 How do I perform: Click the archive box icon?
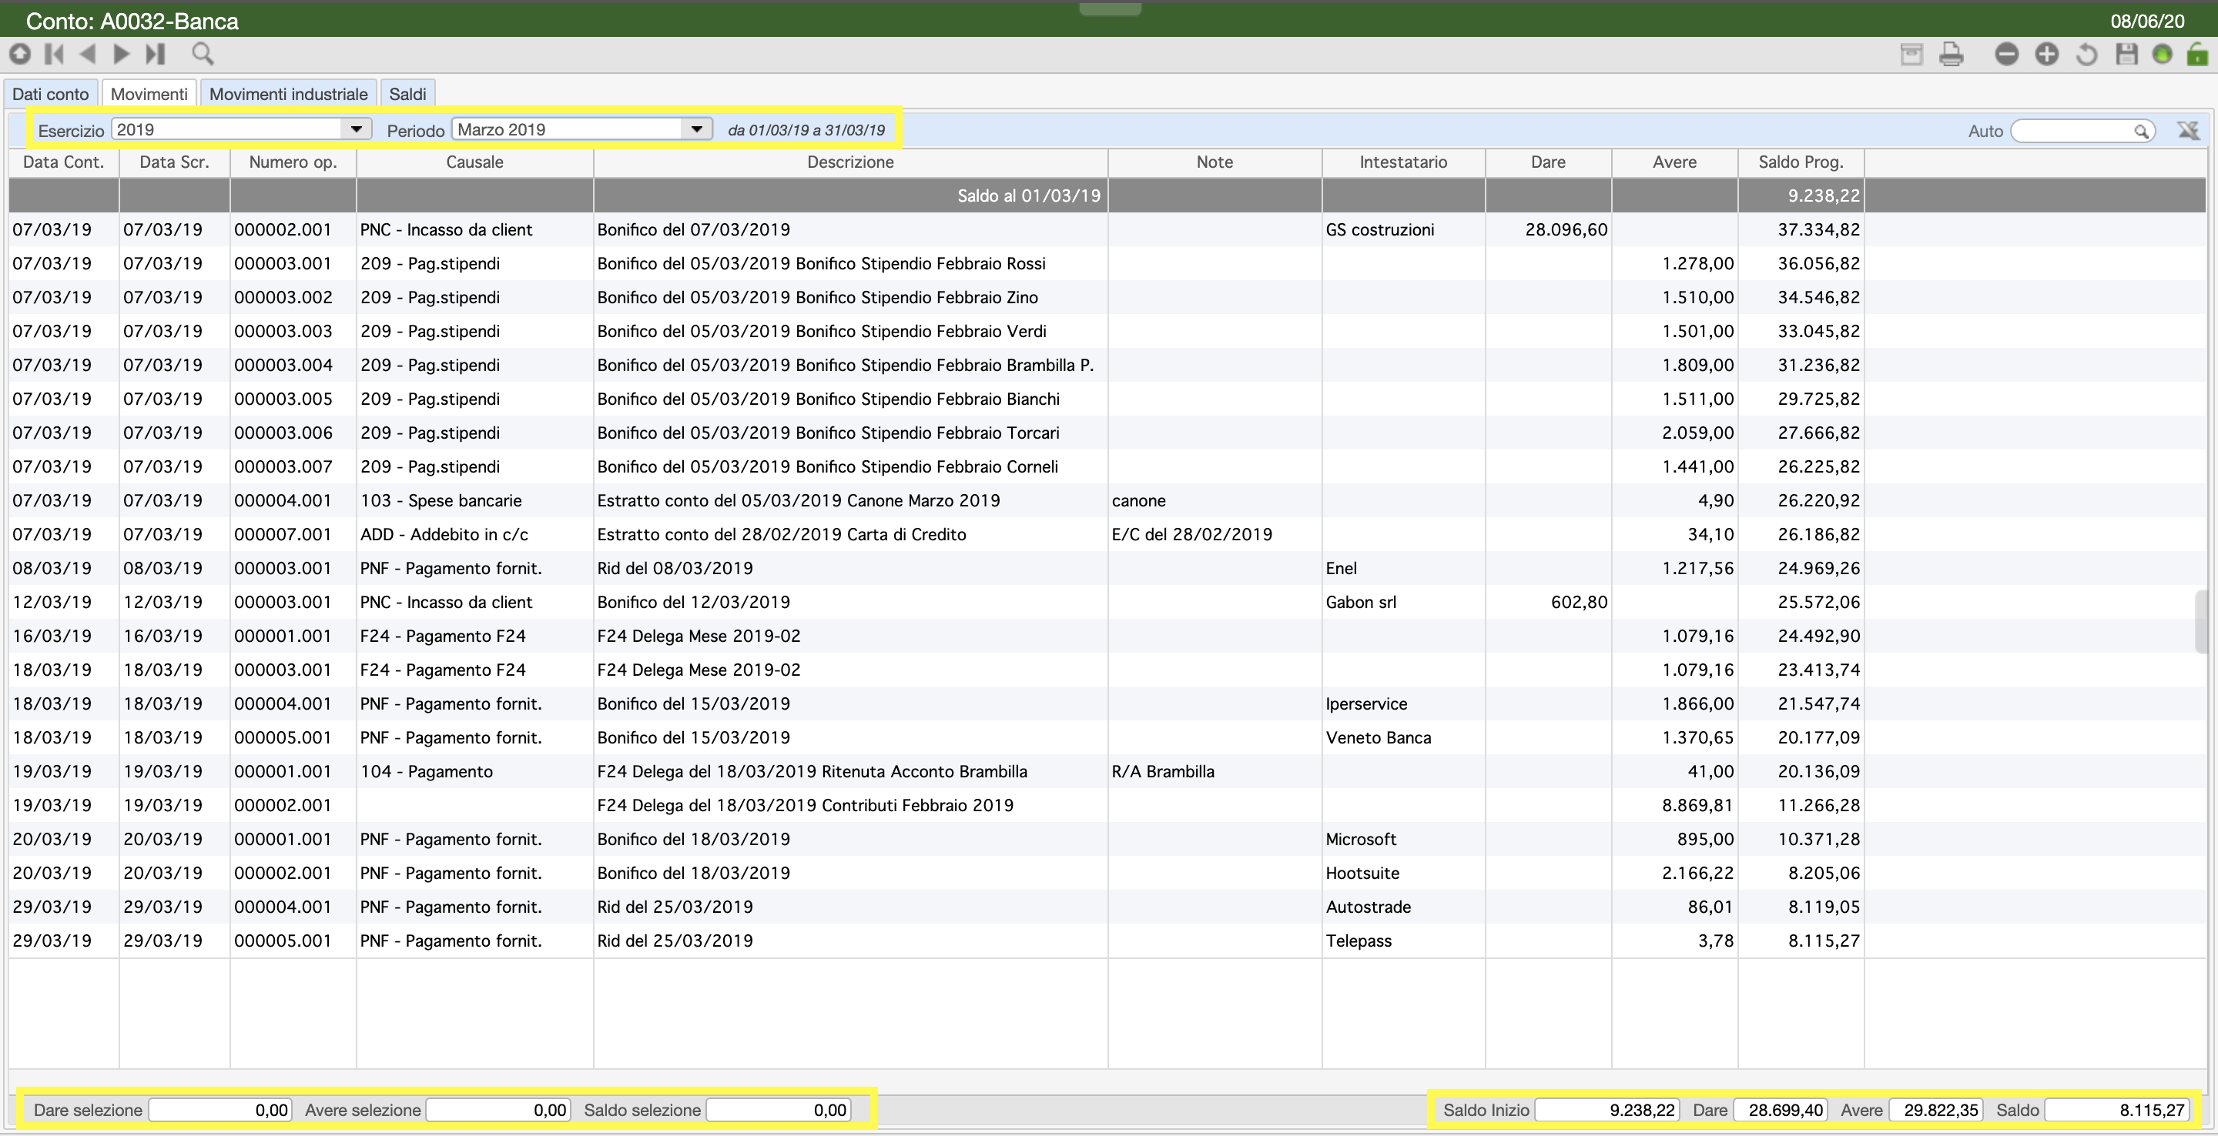(1911, 54)
